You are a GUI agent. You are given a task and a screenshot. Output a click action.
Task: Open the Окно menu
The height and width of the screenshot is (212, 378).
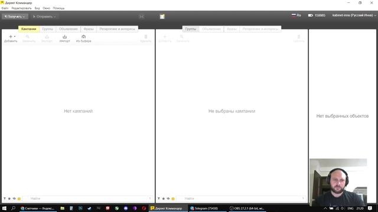46,8
